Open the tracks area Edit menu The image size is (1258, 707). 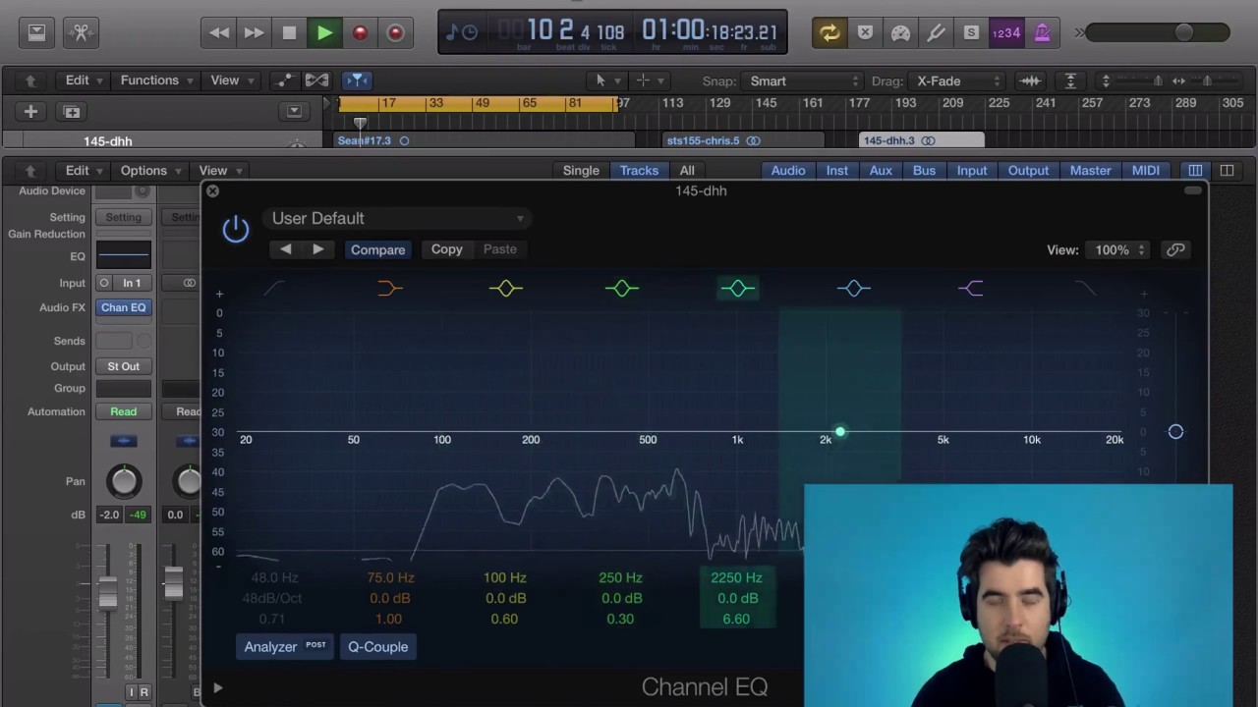(83, 81)
